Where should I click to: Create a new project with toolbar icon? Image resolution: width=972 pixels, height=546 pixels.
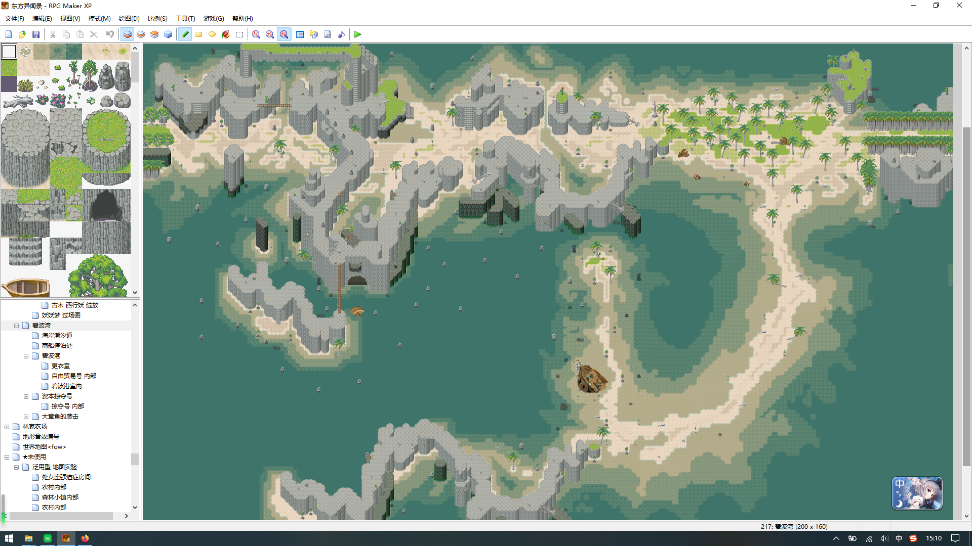(9, 34)
